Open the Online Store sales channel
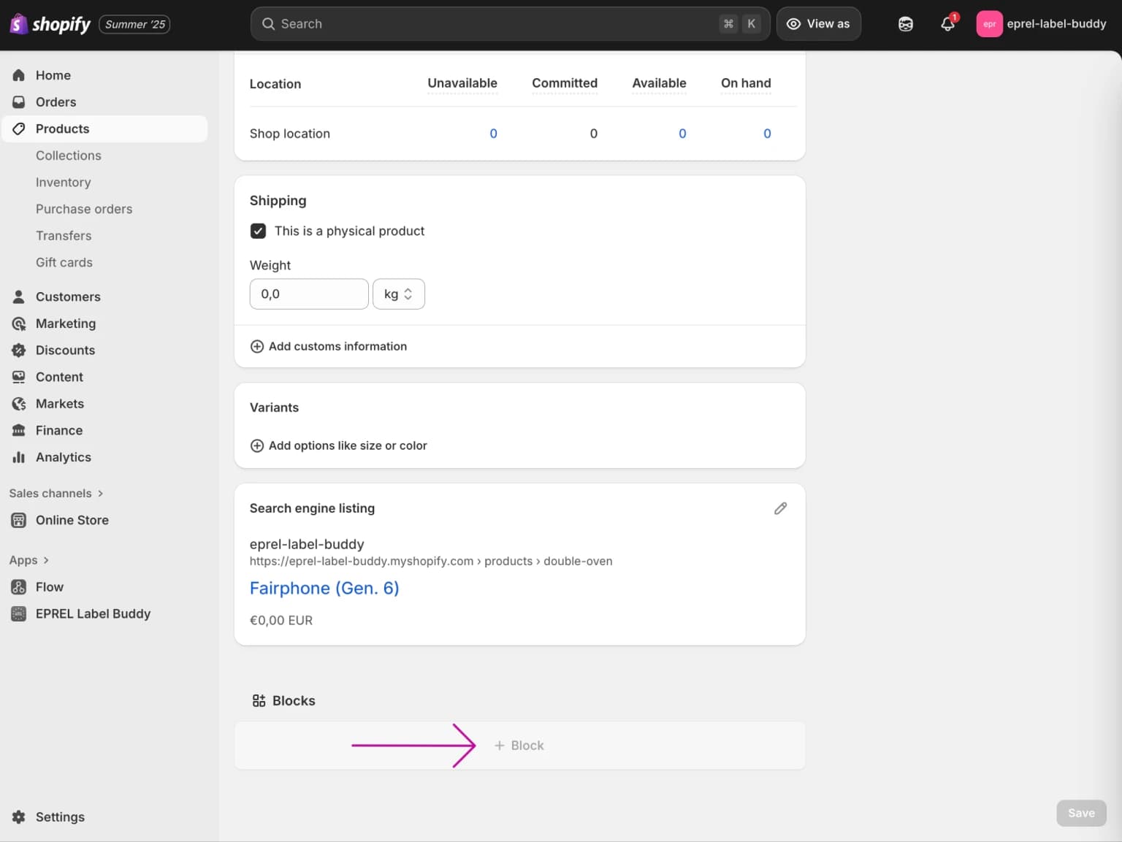This screenshot has width=1122, height=842. point(70,519)
